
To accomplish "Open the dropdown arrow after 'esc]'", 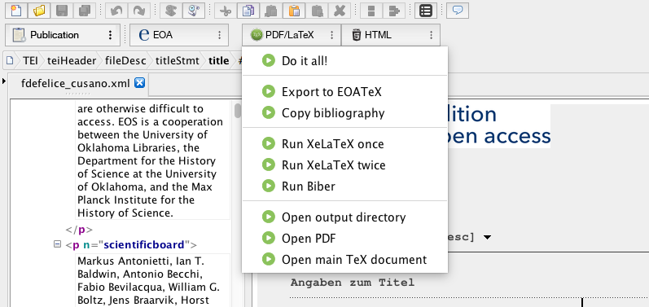I will [x=487, y=238].
